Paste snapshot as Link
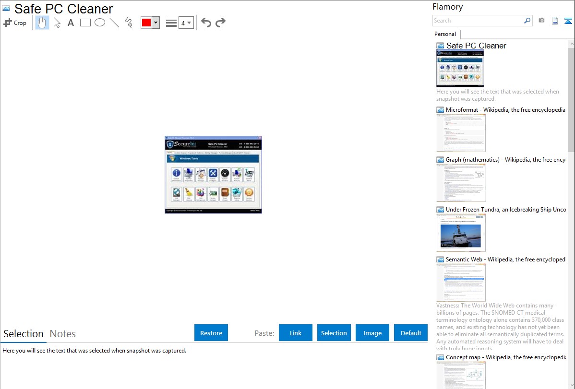The image size is (575, 389). coord(296,333)
